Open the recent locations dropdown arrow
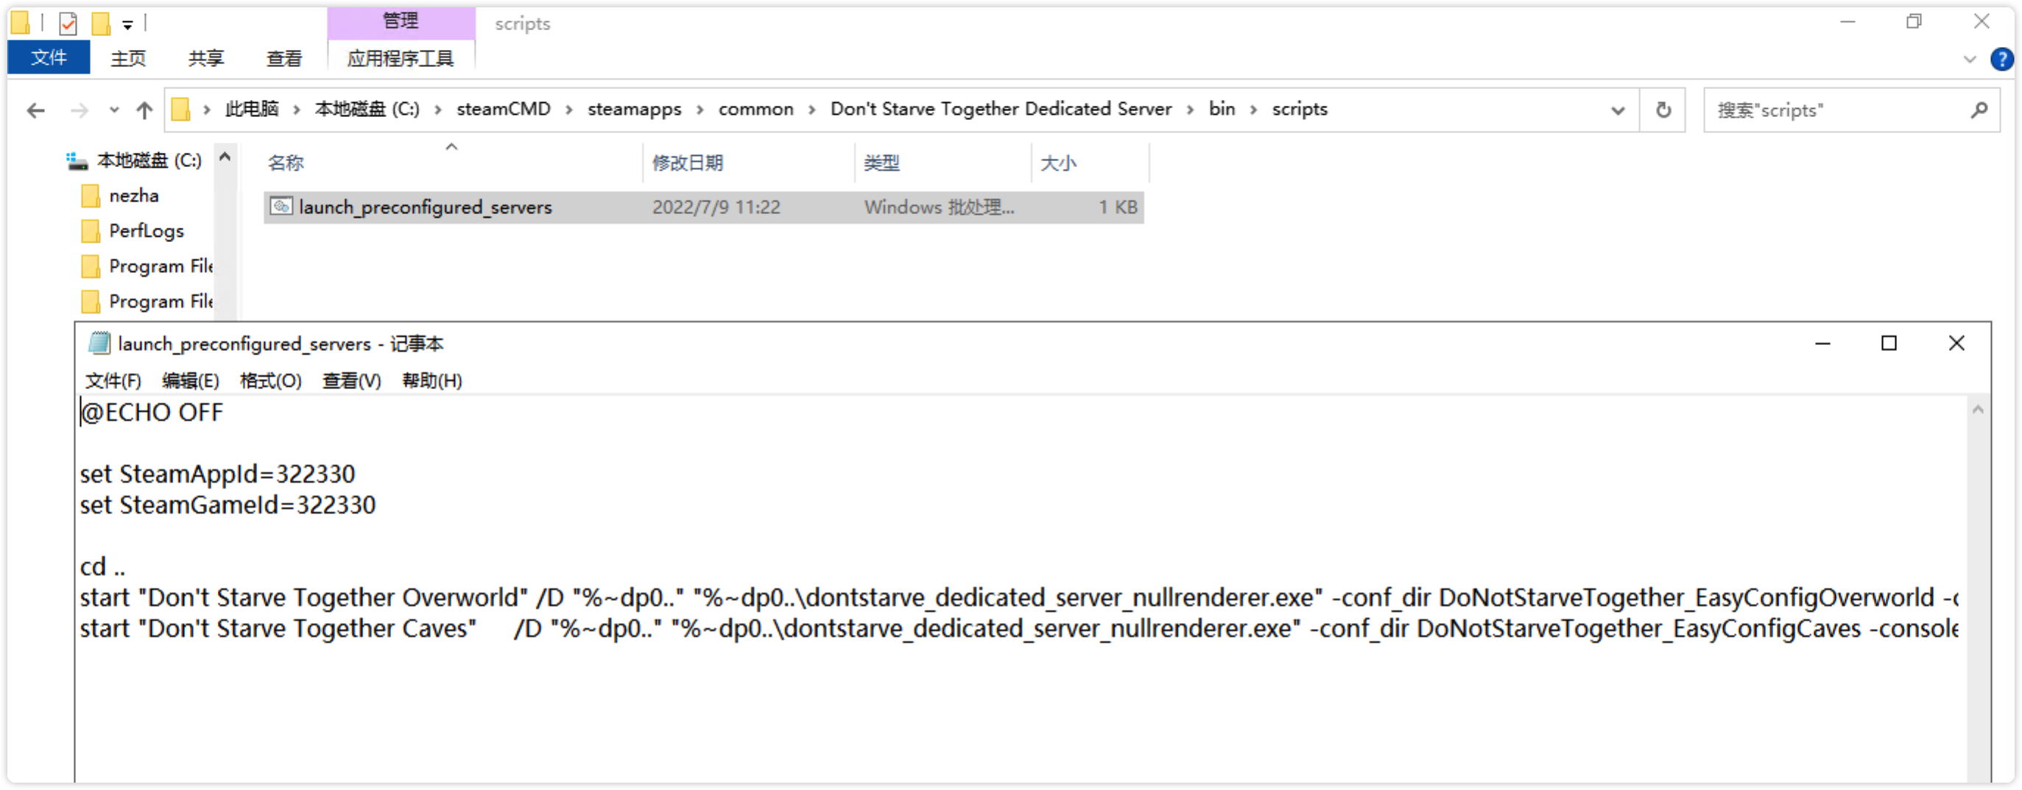This screenshot has width=2022, height=790. (x=115, y=110)
